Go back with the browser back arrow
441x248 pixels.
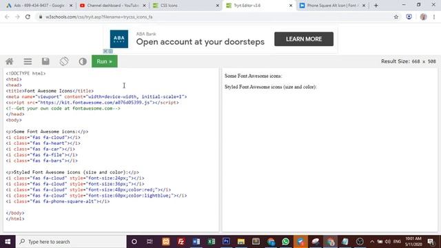click(7, 17)
